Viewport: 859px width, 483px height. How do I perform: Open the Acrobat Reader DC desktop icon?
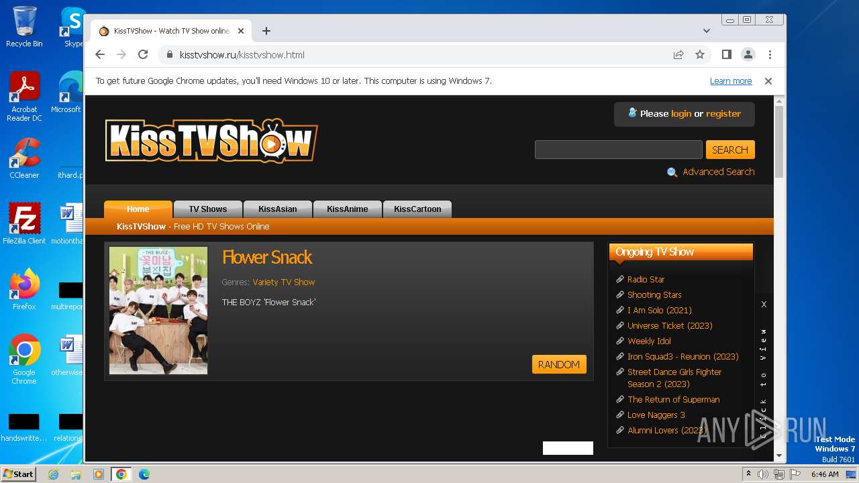[x=24, y=97]
